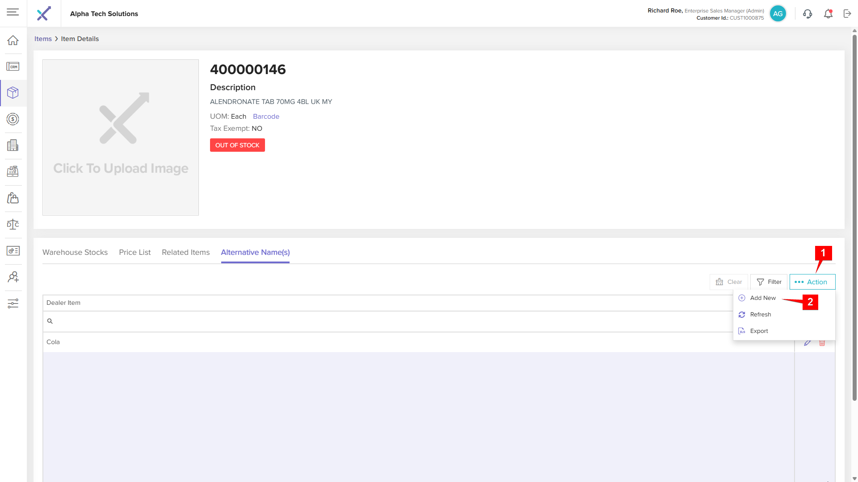Select Add New from menu
This screenshot has width=858, height=482.
(762, 298)
